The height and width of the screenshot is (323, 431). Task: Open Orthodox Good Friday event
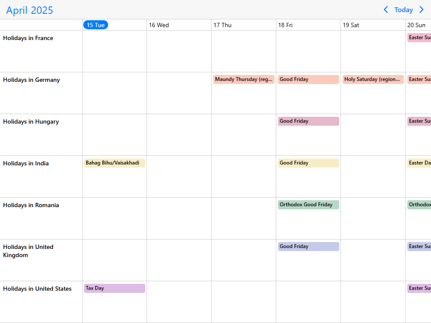coord(309,205)
